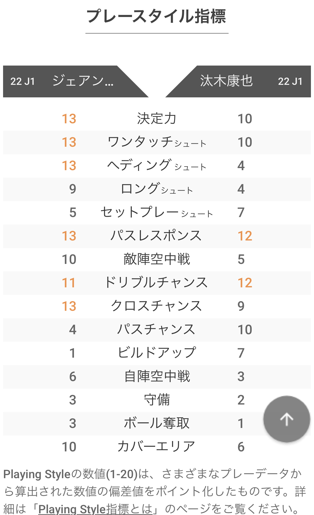Tap the 敵陣空中戦 row label
The image size is (314, 515).
pyautogui.click(x=157, y=259)
